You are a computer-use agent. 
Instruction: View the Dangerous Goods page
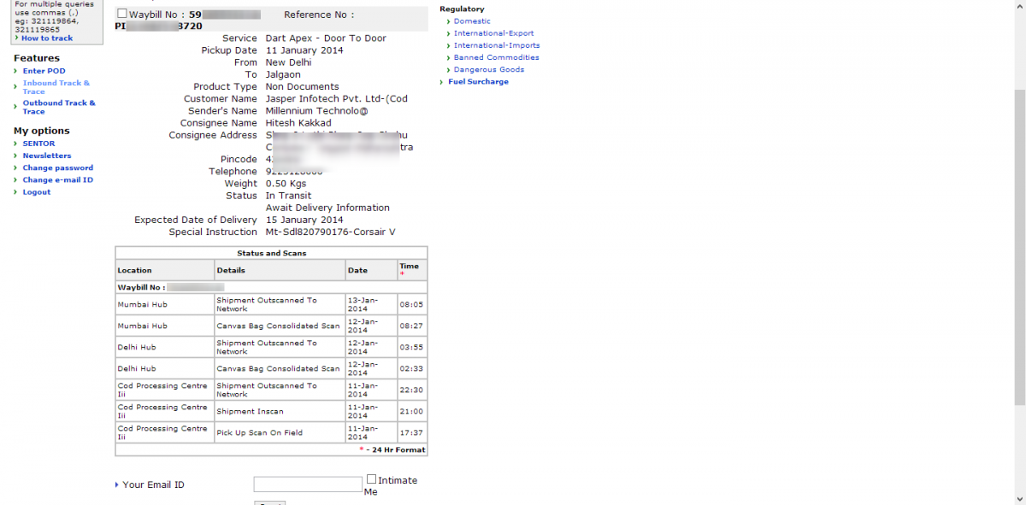pyautogui.click(x=489, y=69)
